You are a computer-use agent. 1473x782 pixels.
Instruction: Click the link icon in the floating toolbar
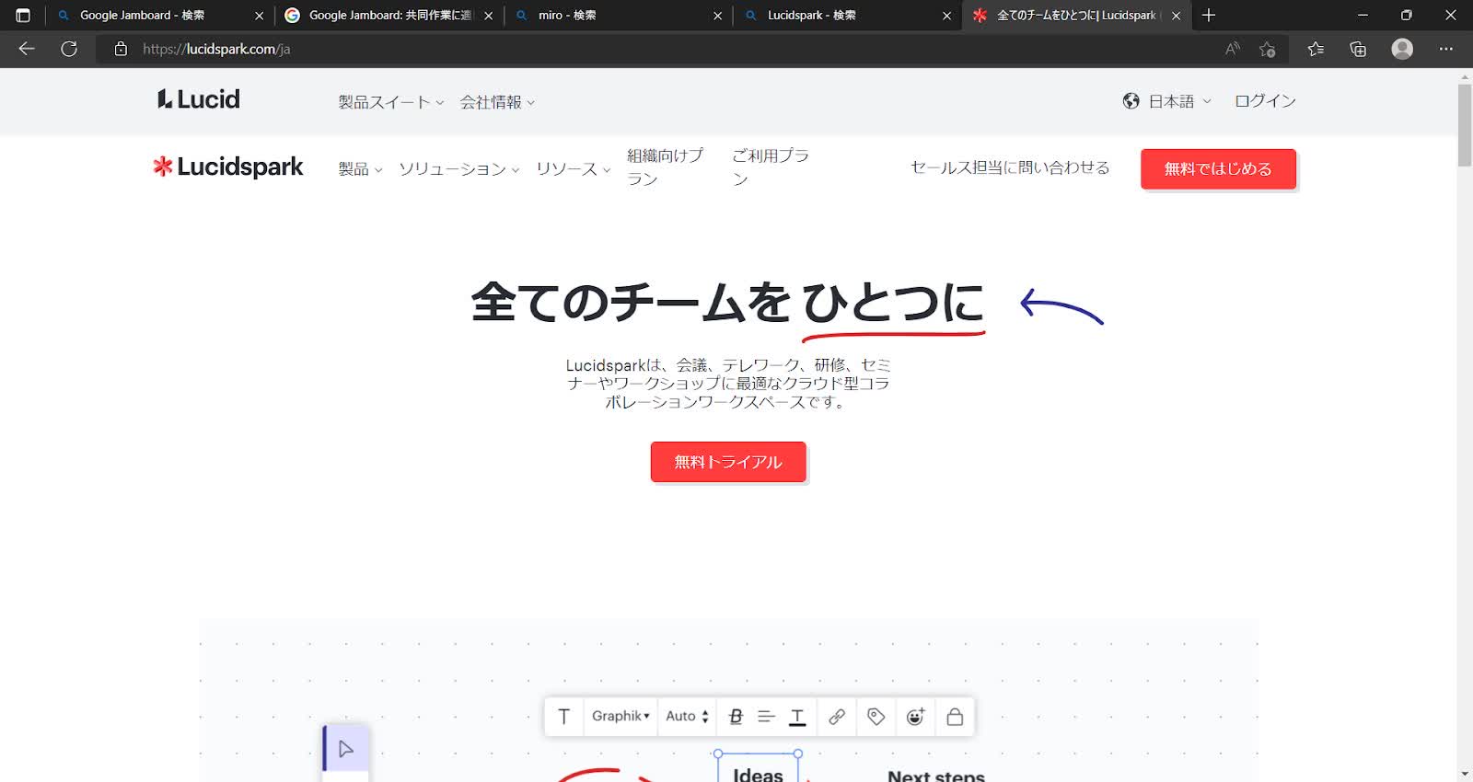click(837, 717)
